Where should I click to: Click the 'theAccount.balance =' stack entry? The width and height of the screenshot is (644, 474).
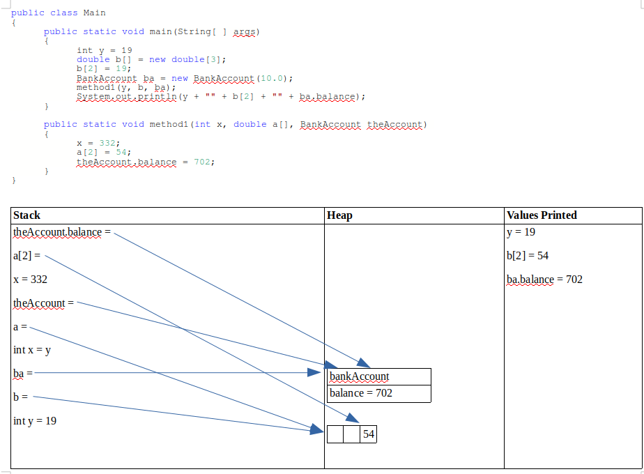click(62, 232)
